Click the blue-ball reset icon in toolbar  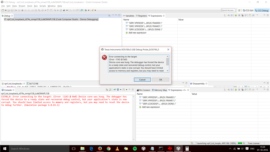(64, 10)
